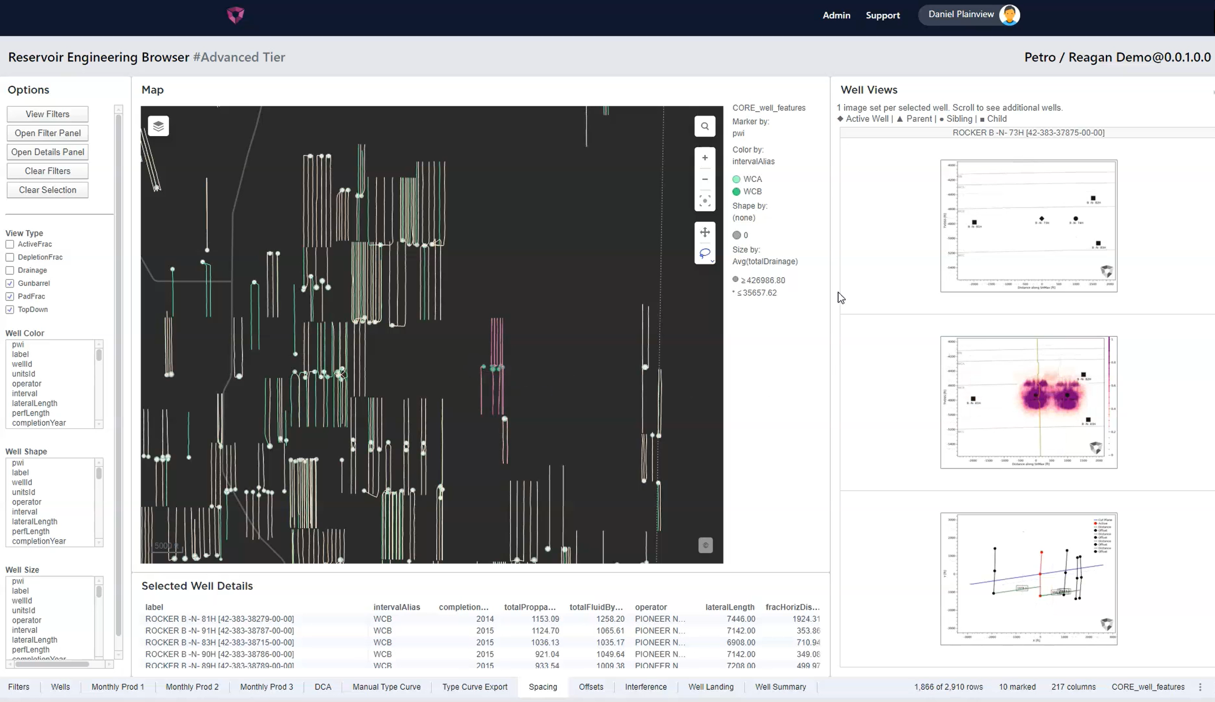Click the WCB green color swatch
Viewport: 1215px width, 702px height.
(736, 192)
